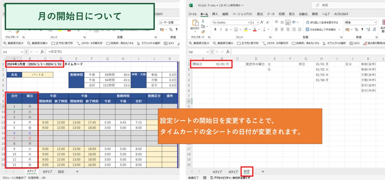Increase decimal places in right window
This screenshot has height=180, width=385.
click(368, 29)
